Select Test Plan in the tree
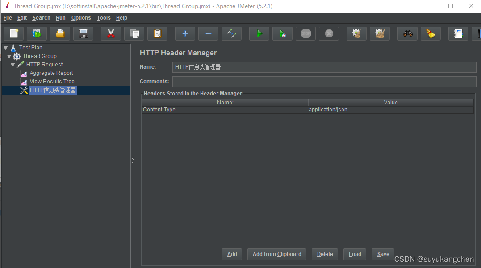The height and width of the screenshot is (268, 481). [31, 47]
